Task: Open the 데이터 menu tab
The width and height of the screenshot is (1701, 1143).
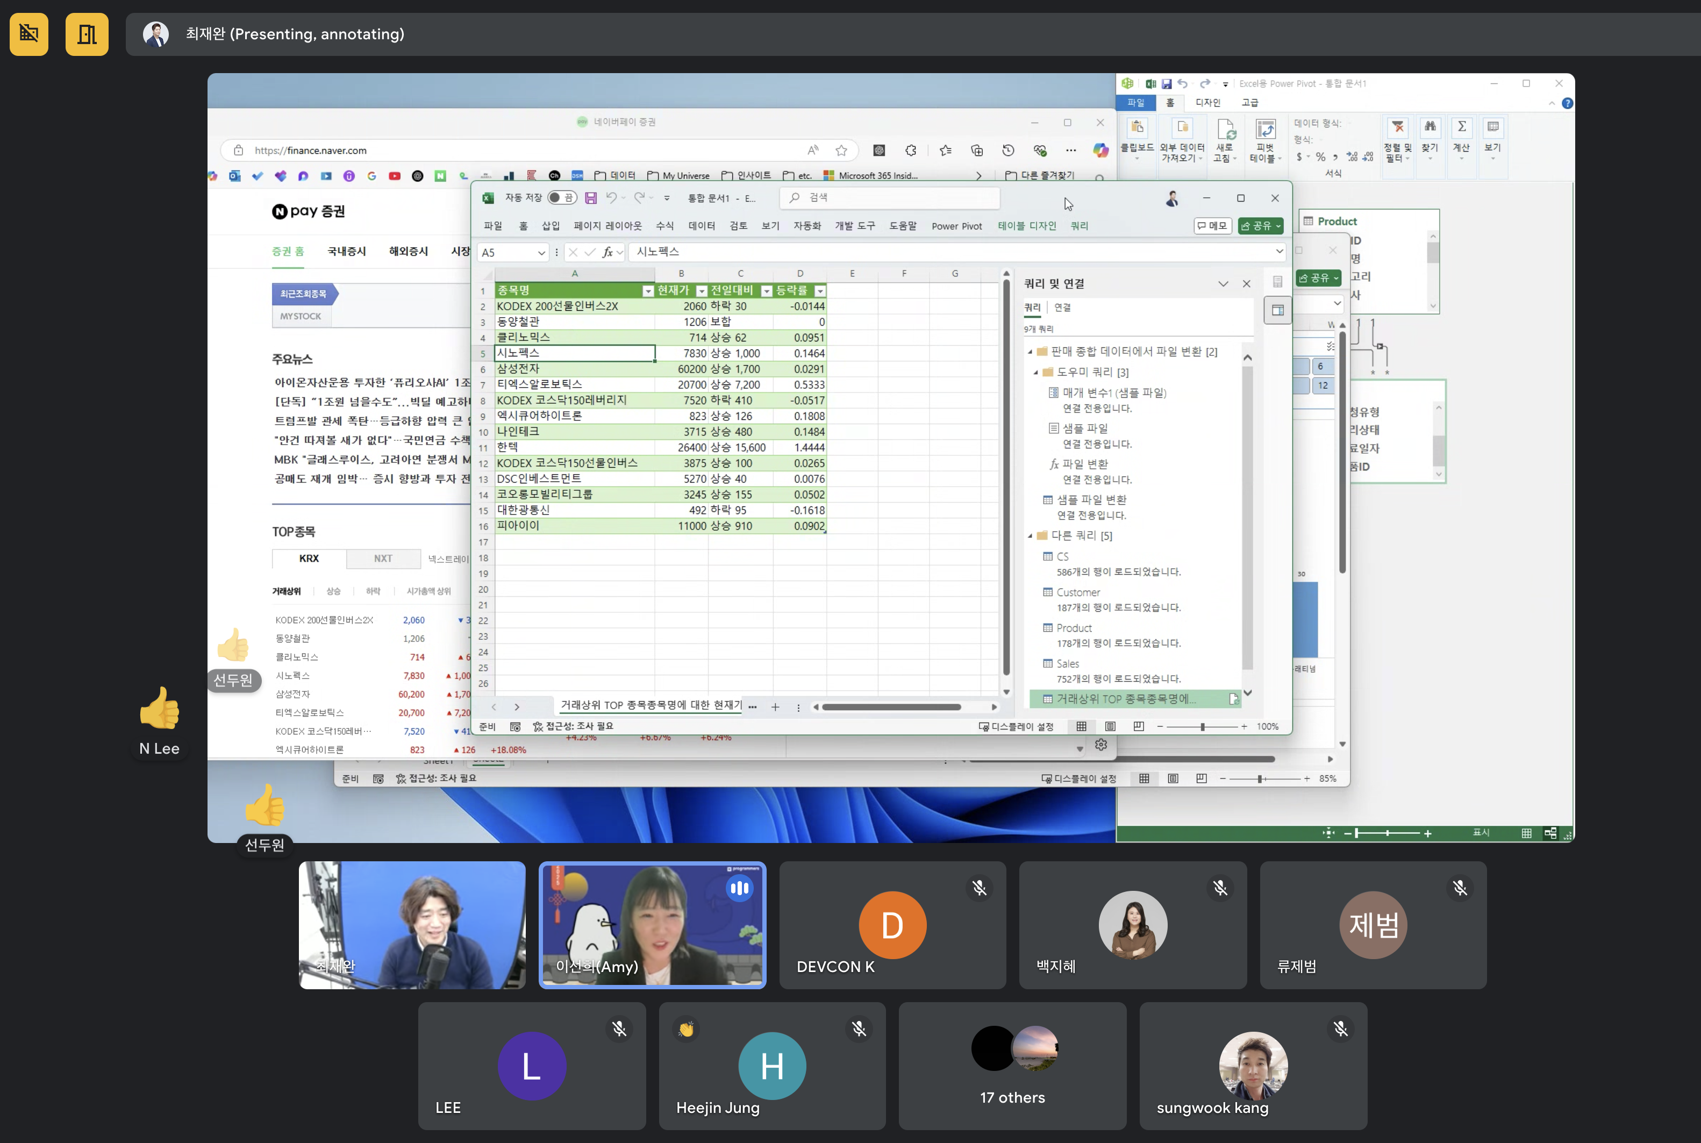Action: [701, 226]
